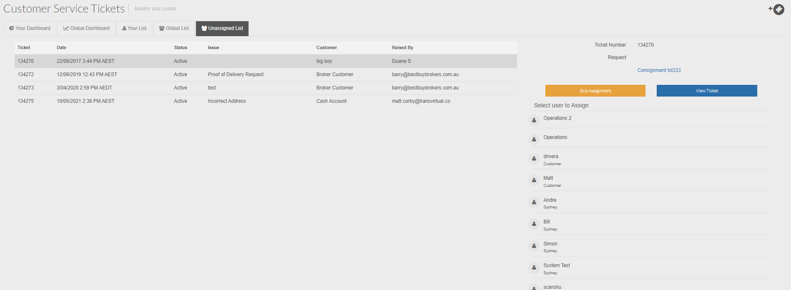Click the avatar icon next to Andre
This screenshot has height=290, width=791.
coord(534,202)
